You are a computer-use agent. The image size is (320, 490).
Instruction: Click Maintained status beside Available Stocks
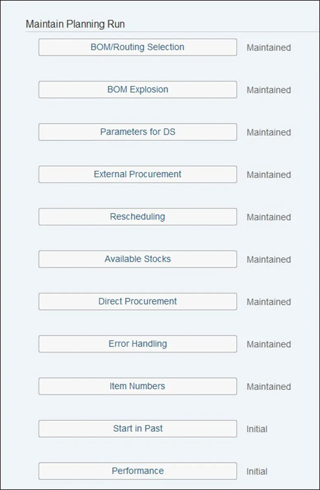[x=269, y=259]
